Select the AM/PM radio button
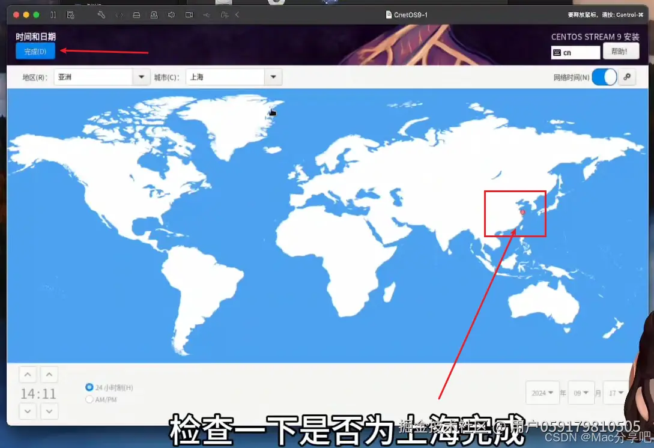 [89, 399]
